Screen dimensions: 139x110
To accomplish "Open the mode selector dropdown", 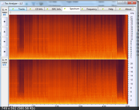I will [4, 60].
